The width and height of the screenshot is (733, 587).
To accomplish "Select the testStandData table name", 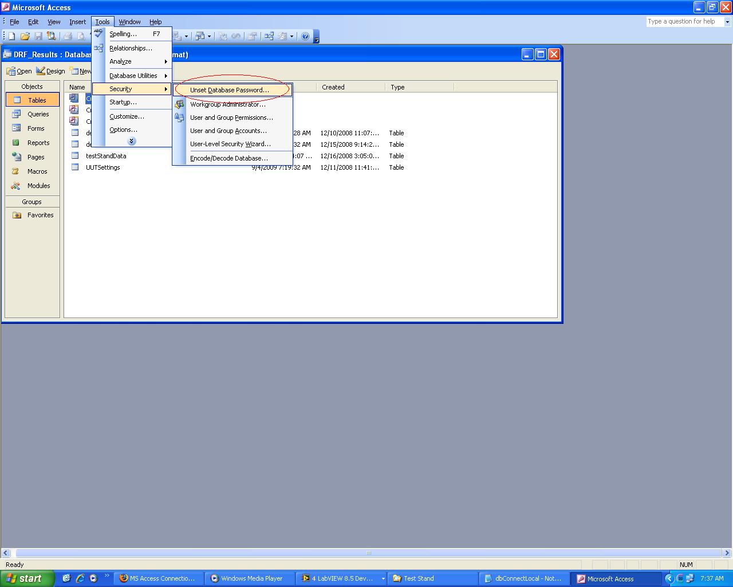I will point(106,156).
